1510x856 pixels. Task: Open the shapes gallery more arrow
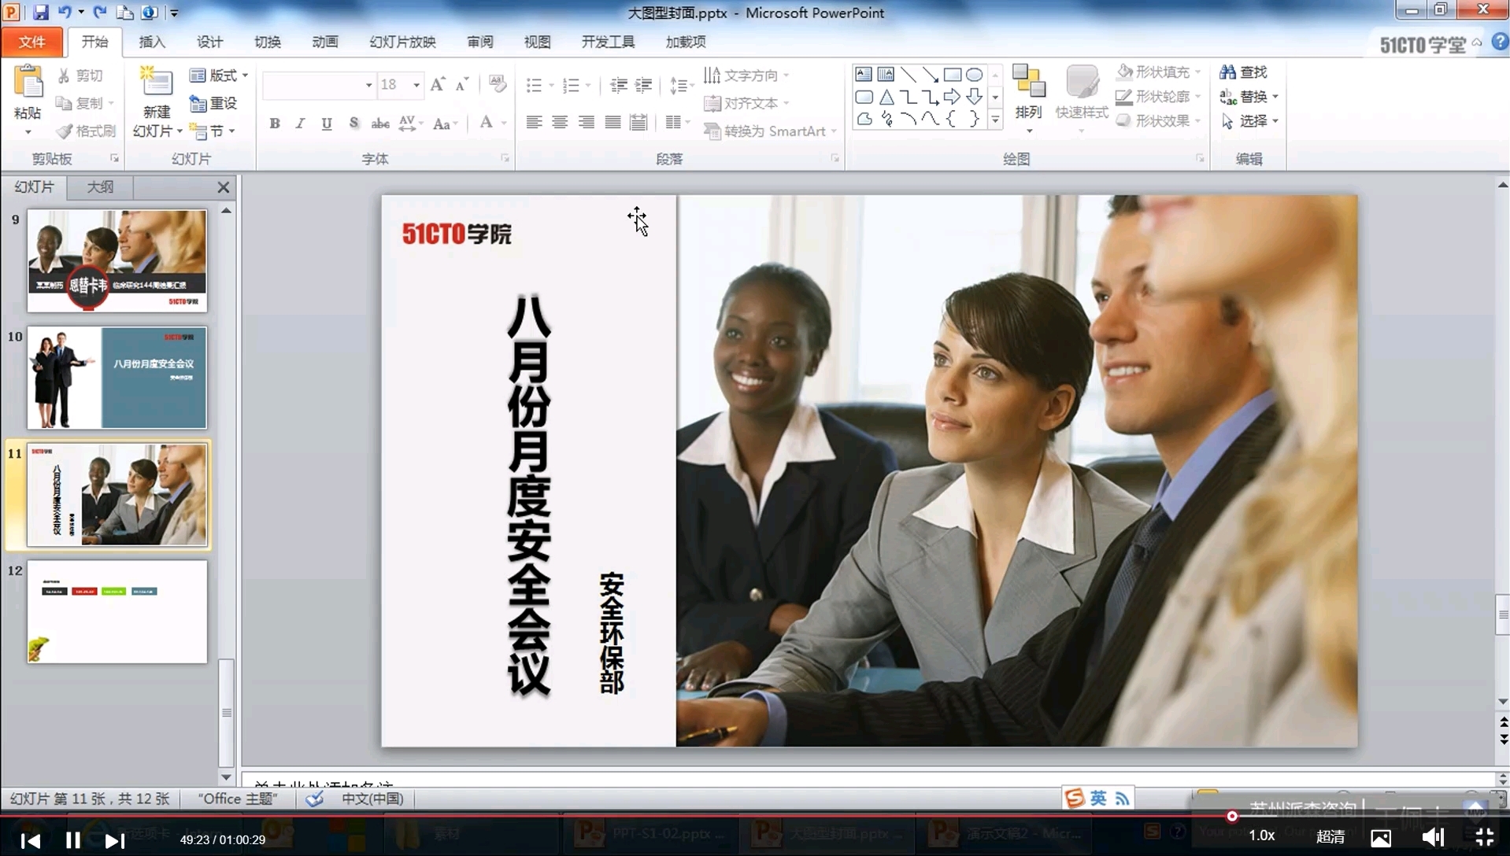tap(996, 120)
